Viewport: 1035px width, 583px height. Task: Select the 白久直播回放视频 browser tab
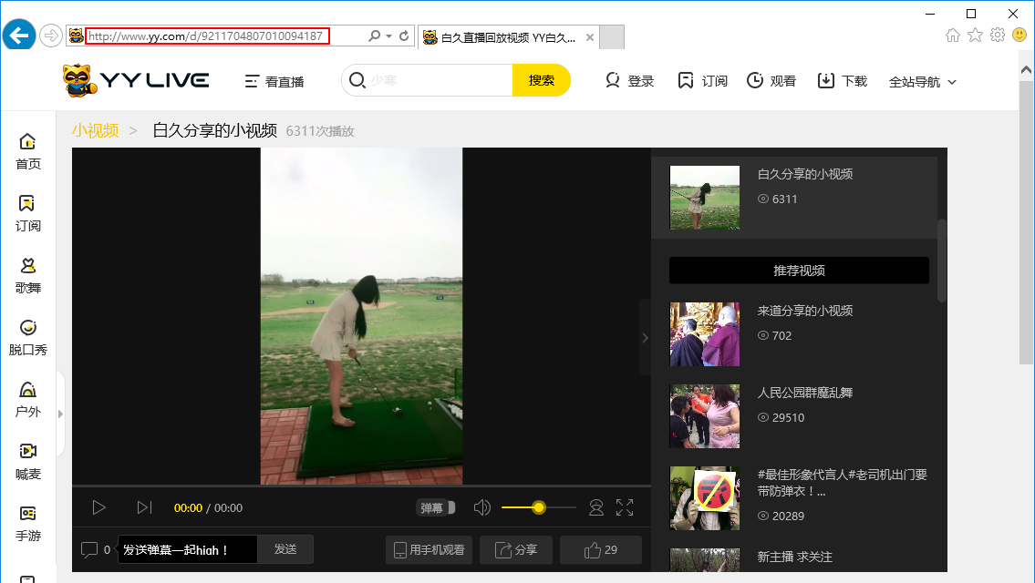(507, 37)
